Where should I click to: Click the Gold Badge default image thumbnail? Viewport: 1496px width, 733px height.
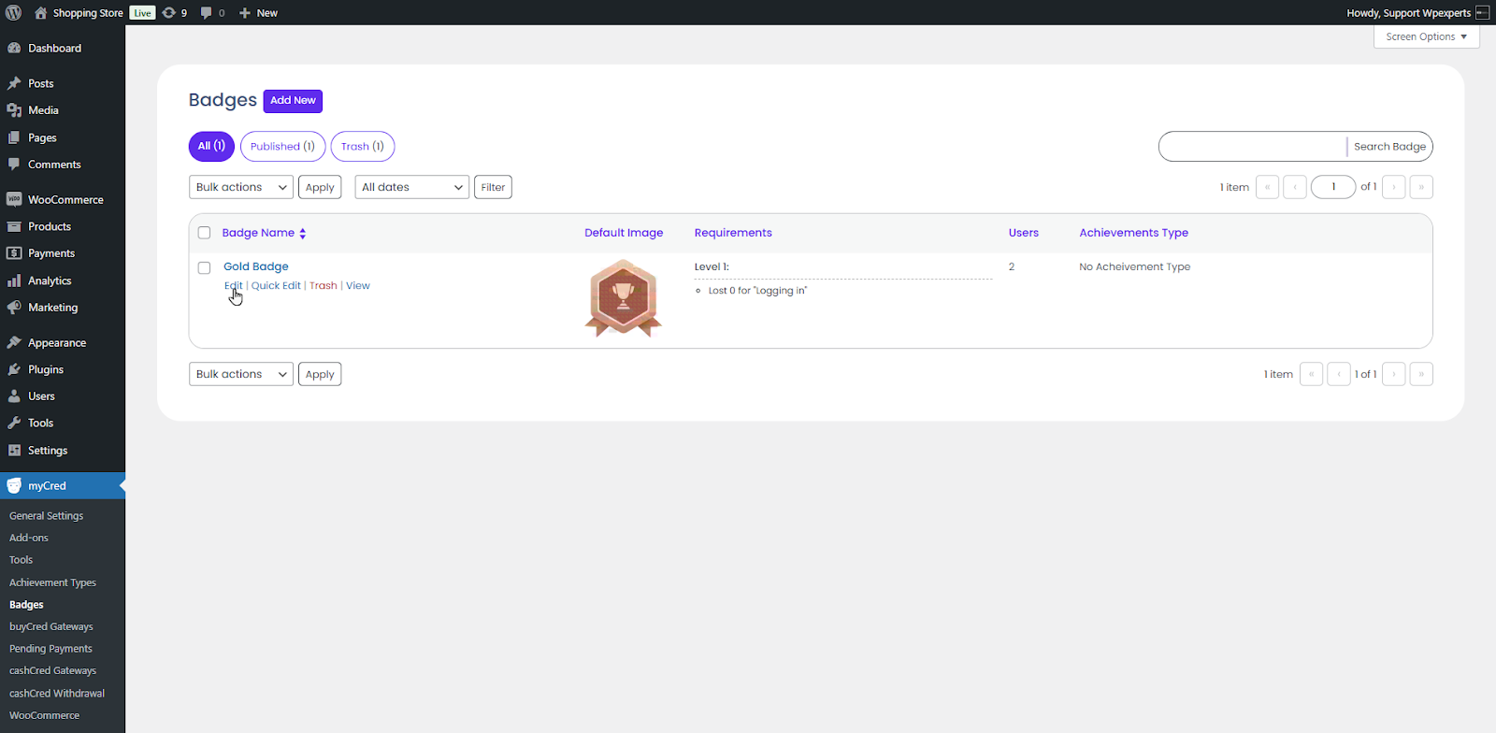click(x=623, y=298)
